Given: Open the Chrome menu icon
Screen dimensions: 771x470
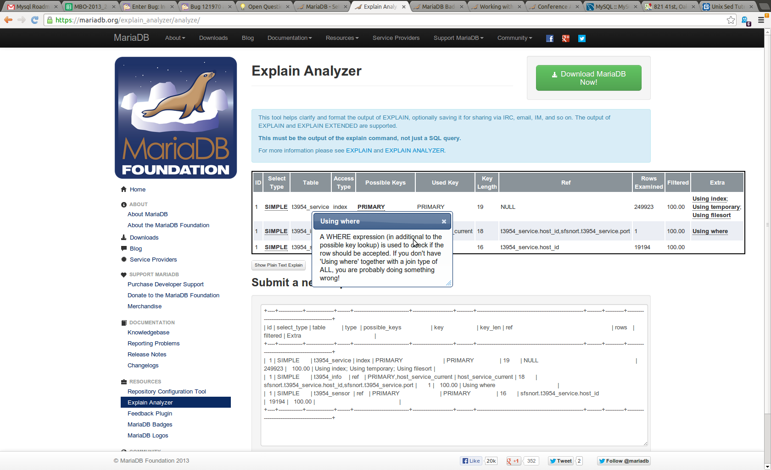Looking at the screenshot, I should (761, 20).
